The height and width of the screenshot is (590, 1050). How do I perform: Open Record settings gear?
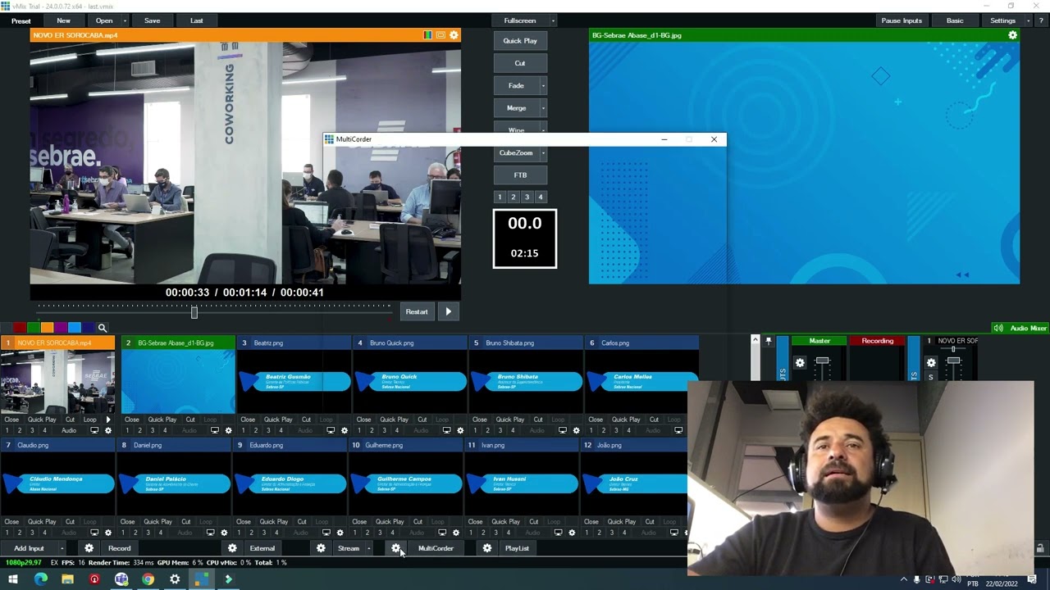coord(89,548)
